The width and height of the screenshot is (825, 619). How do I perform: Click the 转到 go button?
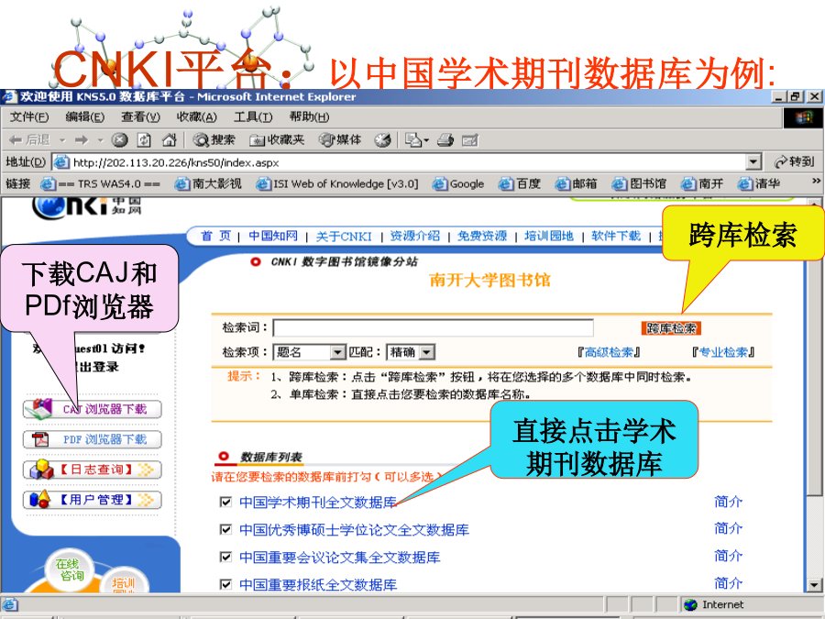795,161
